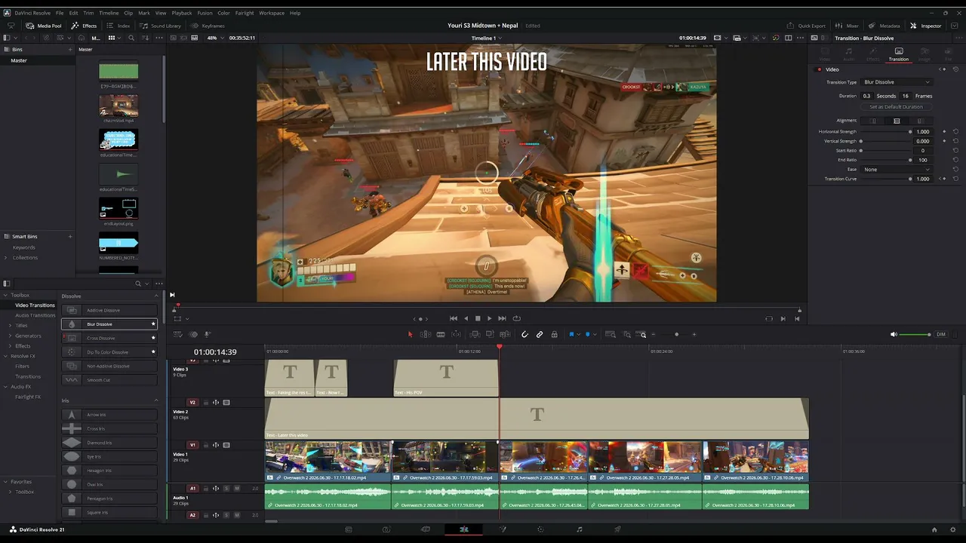Select the Blade Edit Mode tool
The width and height of the screenshot is (966, 543).
[x=441, y=334]
